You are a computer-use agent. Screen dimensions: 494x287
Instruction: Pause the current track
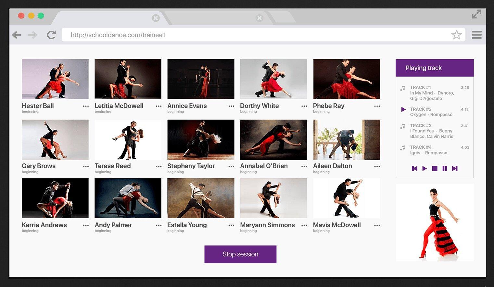point(445,169)
